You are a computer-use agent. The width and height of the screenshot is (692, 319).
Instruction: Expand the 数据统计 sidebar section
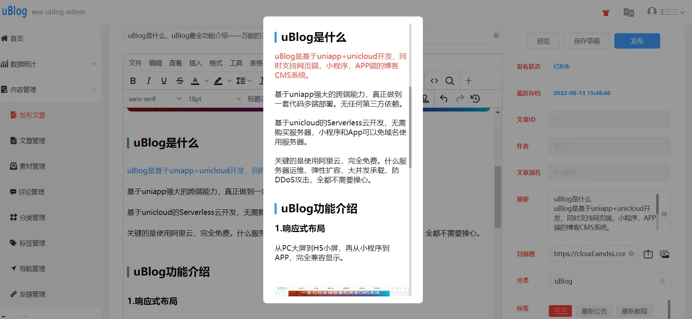(51, 64)
